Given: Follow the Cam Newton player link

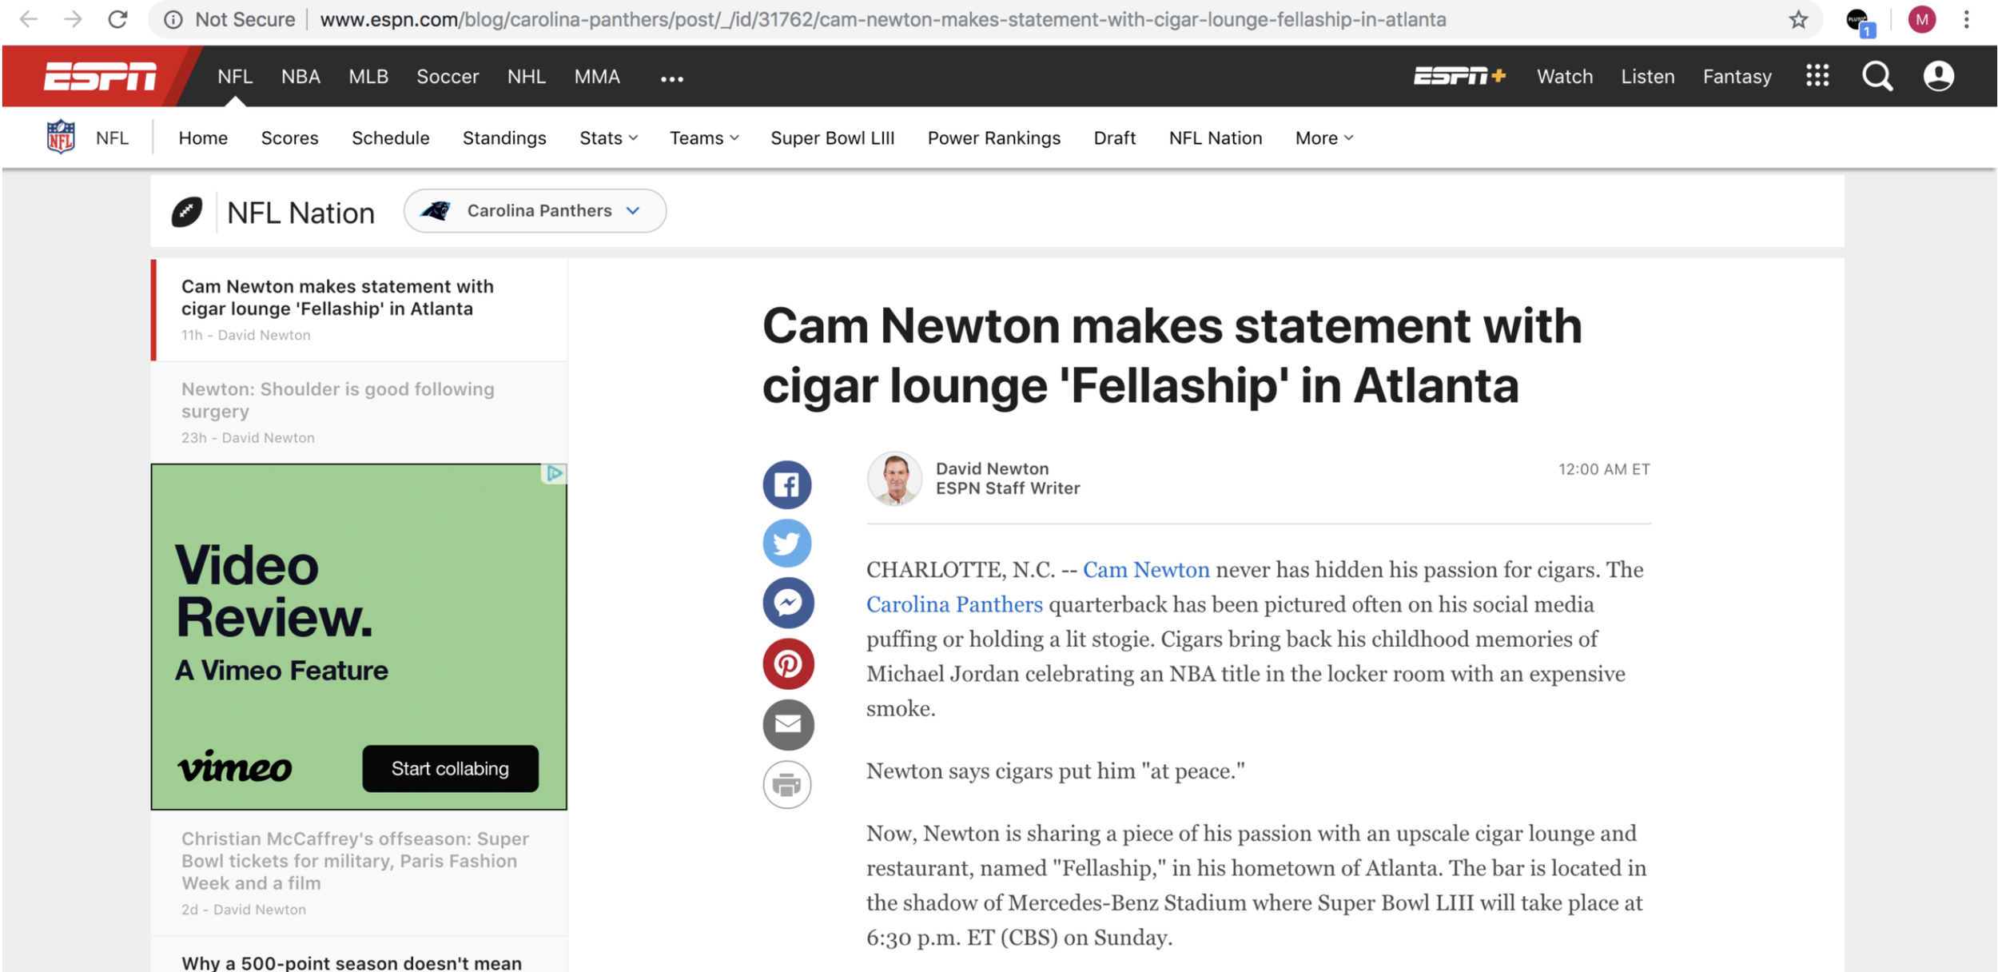Looking at the screenshot, I should [x=1146, y=570].
